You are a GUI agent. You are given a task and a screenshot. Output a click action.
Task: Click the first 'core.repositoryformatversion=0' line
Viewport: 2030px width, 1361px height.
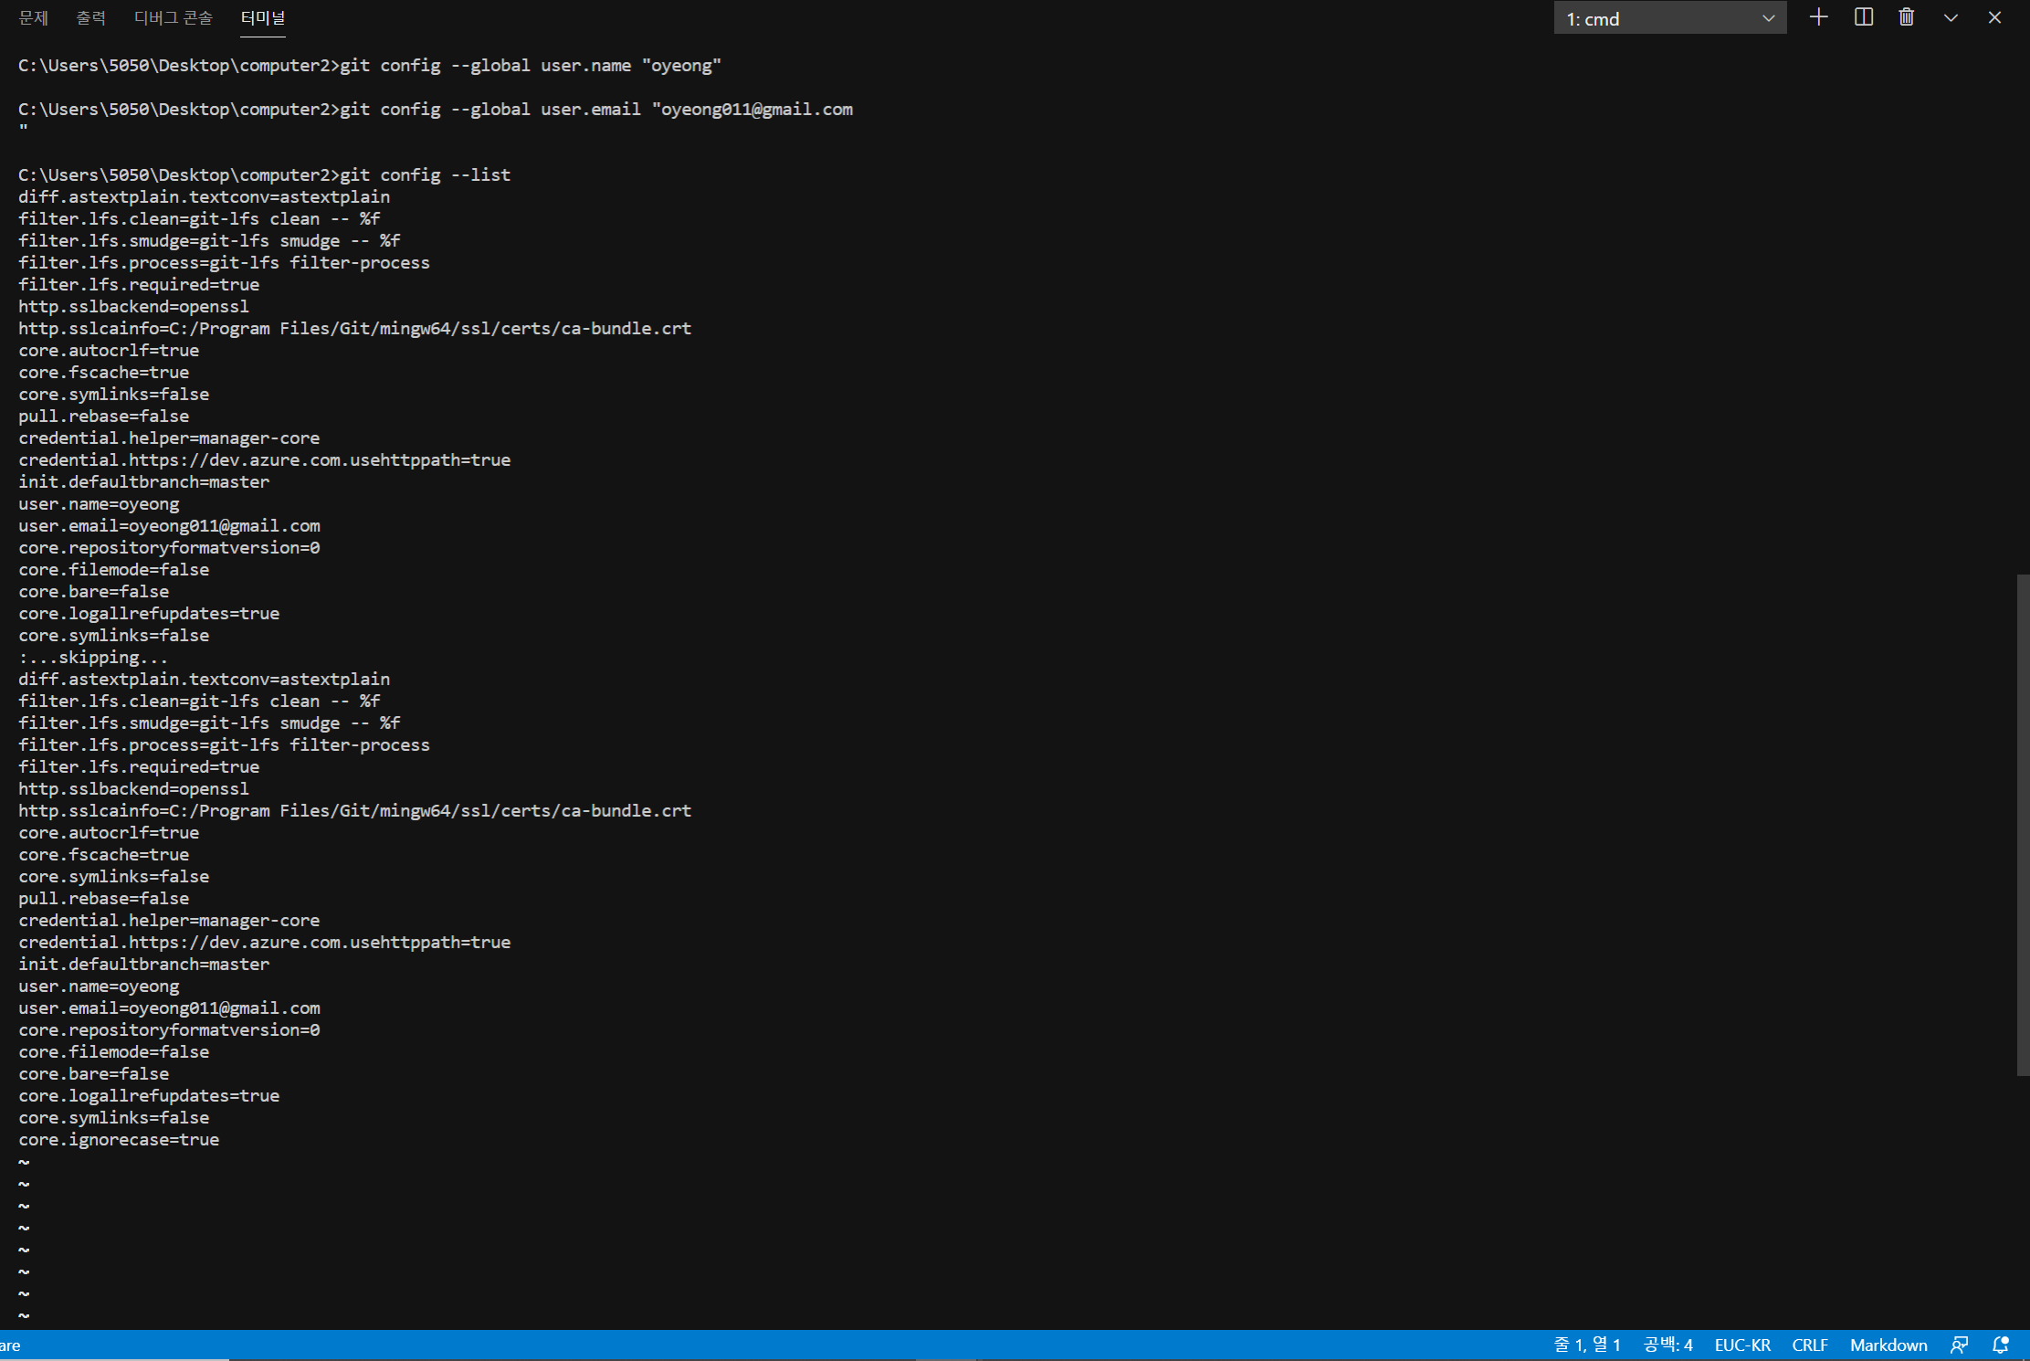(169, 547)
